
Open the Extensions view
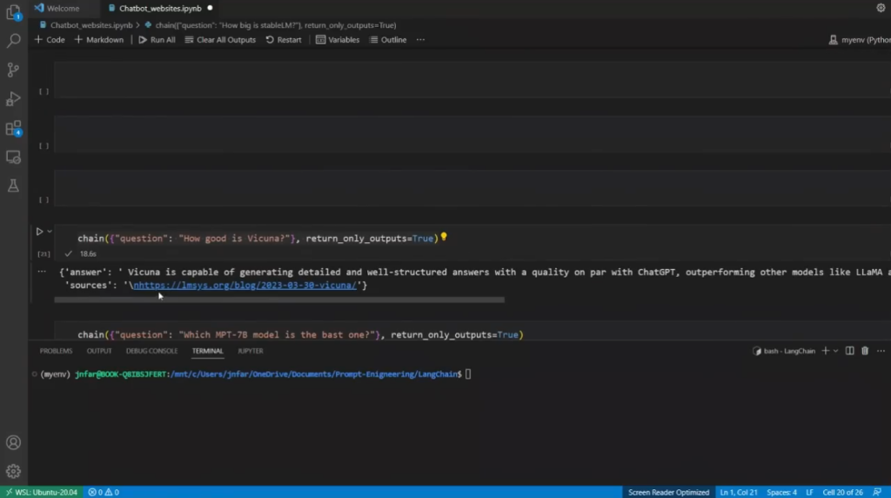click(13, 128)
